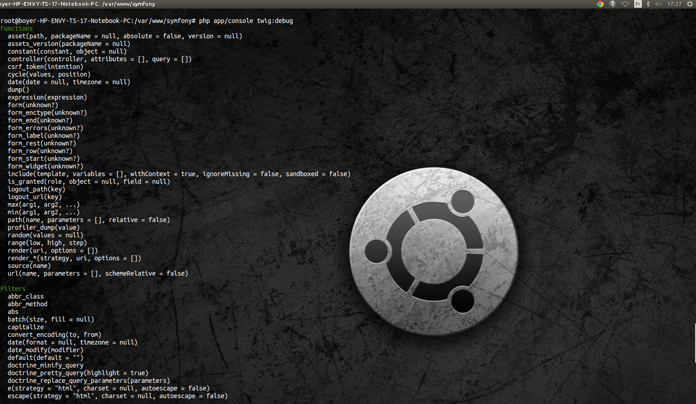Click the 'profiler_dump(value)' line
The height and width of the screenshot is (404, 696).
(44, 227)
